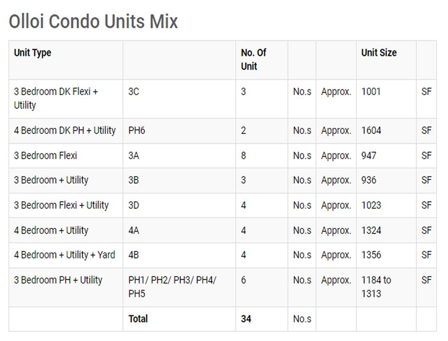Select the "3 Bedroom Flexi" row label
The height and width of the screenshot is (341, 448).
point(45,156)
